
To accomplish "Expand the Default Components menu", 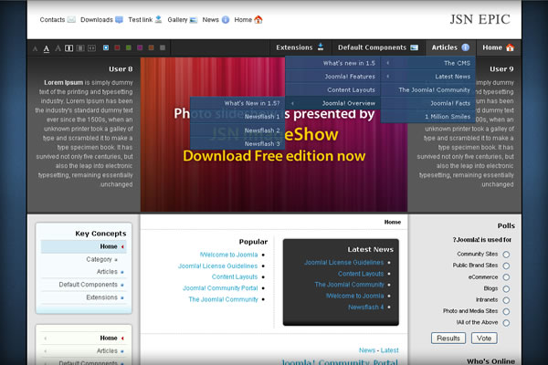I will point(378,47).
